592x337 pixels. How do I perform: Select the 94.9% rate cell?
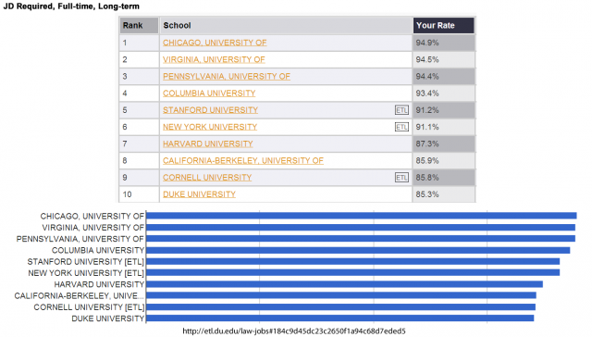pos(444,43)
